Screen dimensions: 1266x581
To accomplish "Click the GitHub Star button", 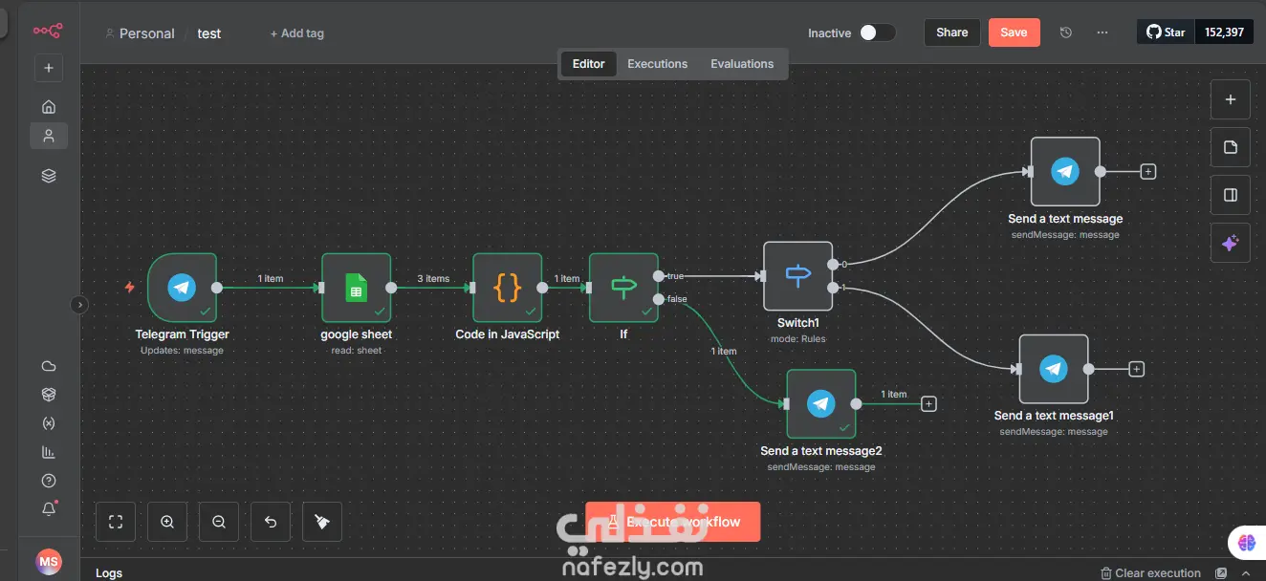I will point(1166,32).
